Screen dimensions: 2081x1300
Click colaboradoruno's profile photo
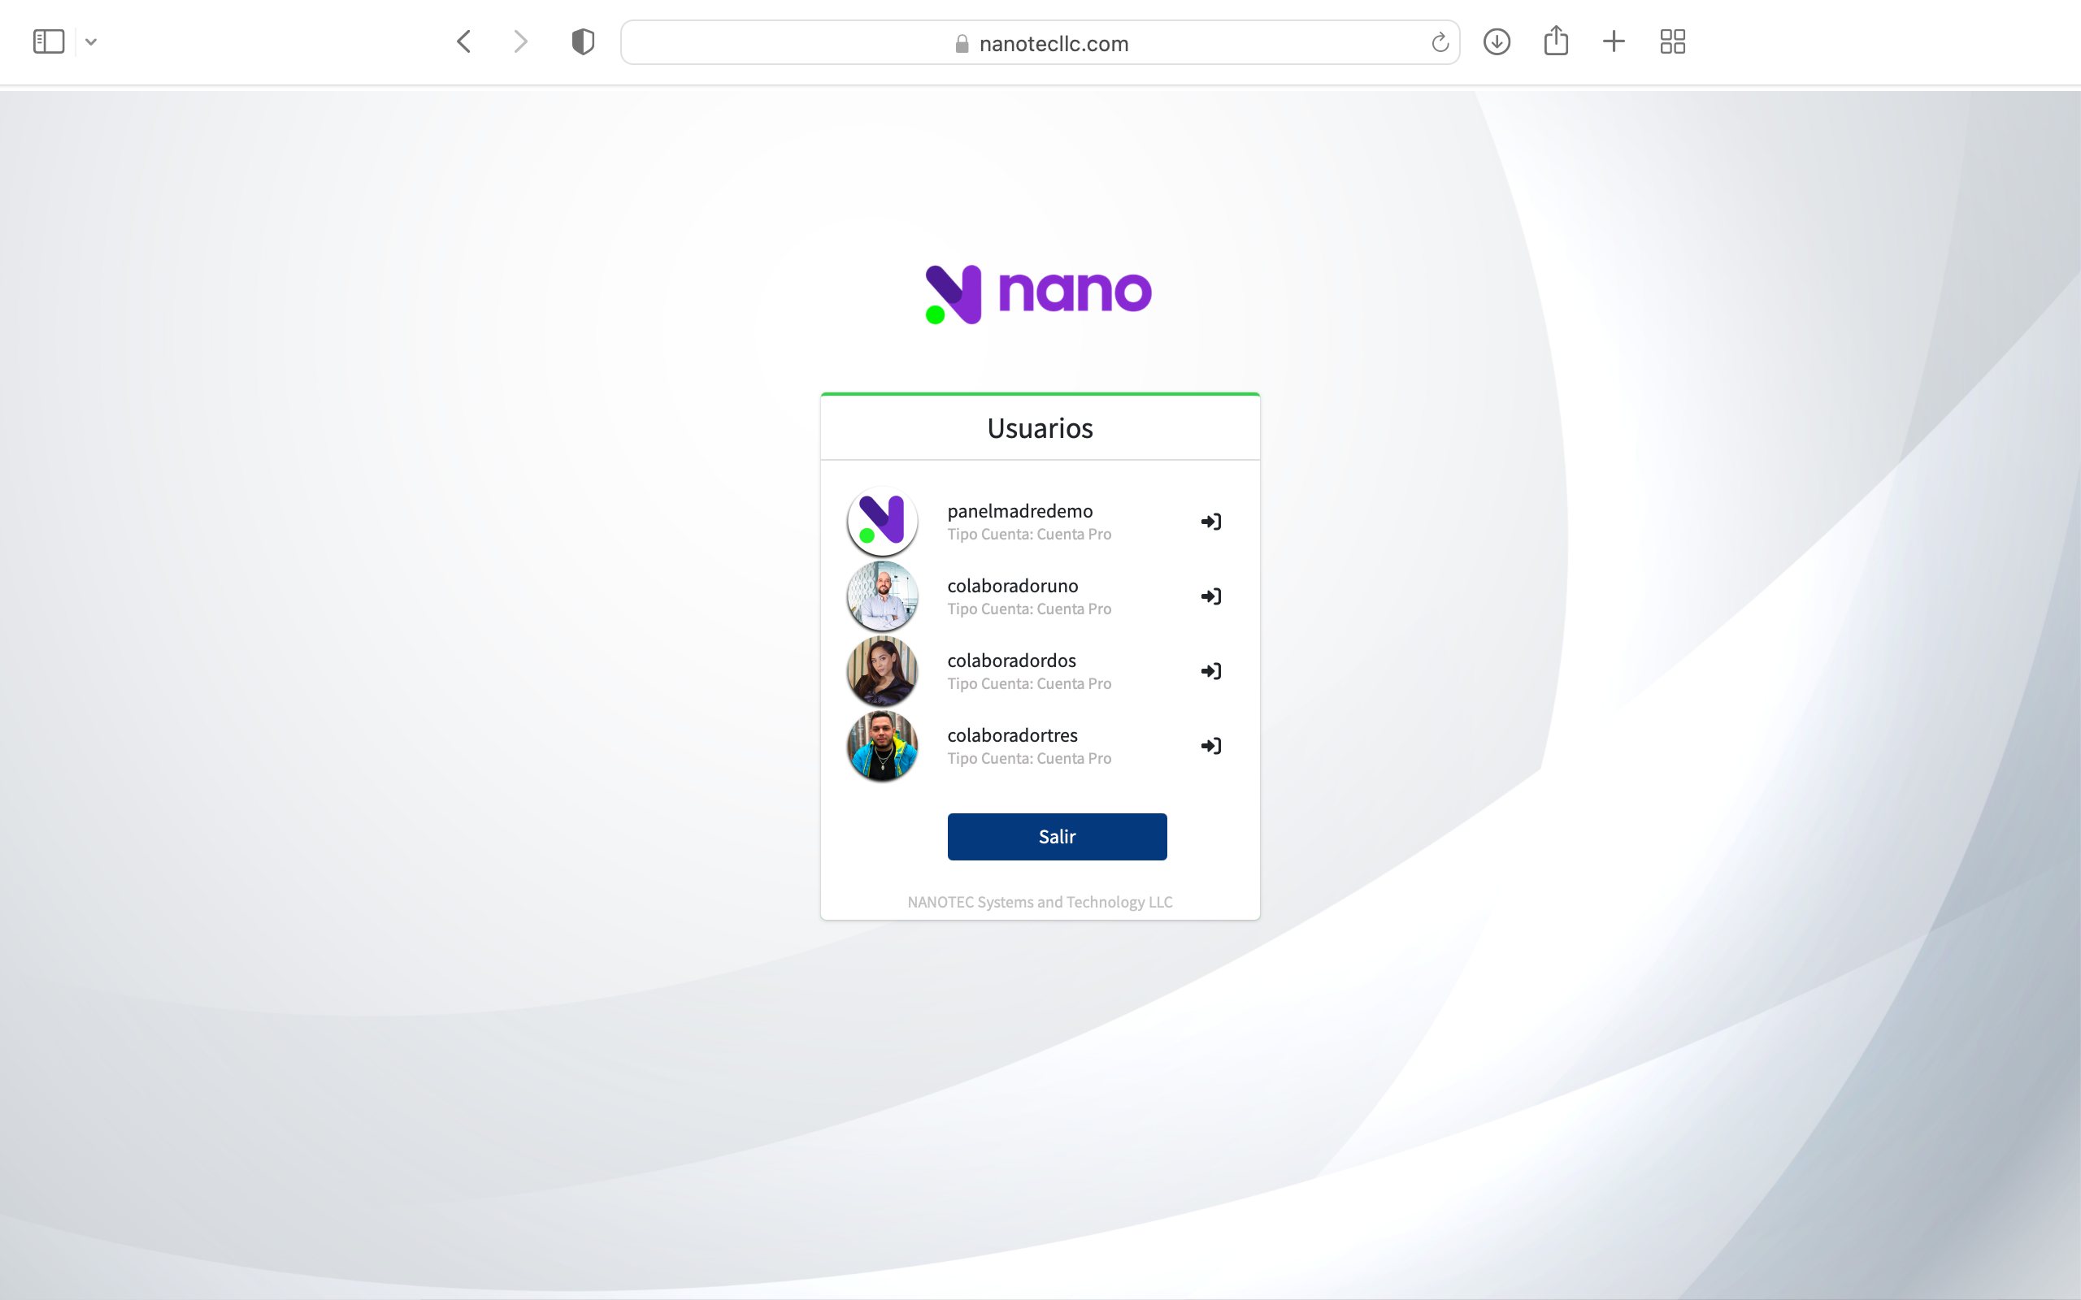(x=882, y=596)
